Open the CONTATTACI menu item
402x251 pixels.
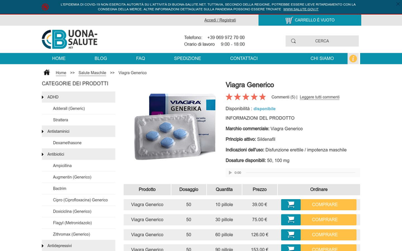(244, 59)
